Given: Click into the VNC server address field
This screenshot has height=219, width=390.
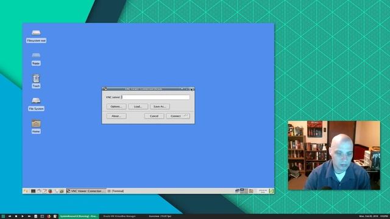Looking at the screenshot, I should click(x=155, y=97).
